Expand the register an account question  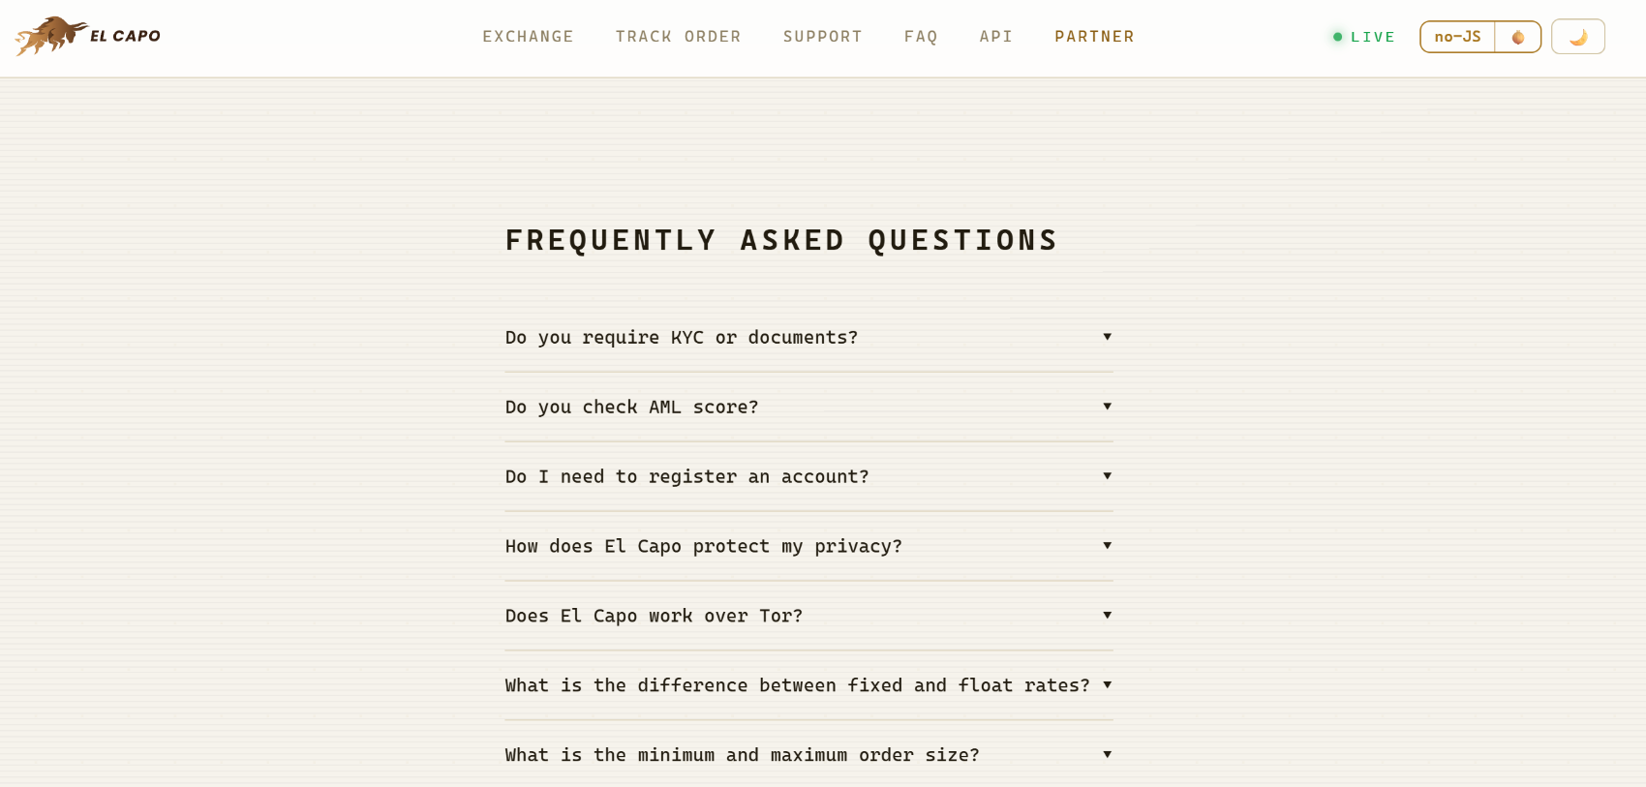[x=808, y=476]
